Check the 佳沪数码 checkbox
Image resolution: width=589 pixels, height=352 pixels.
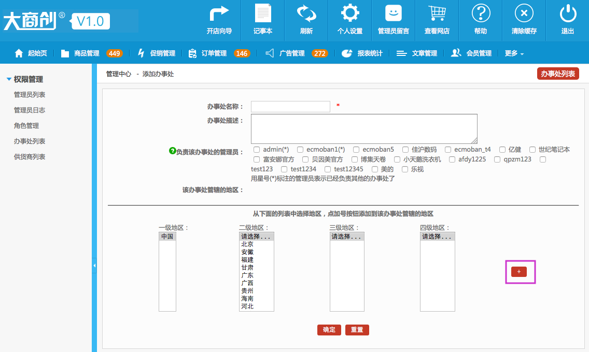click(x=405, y=150)
